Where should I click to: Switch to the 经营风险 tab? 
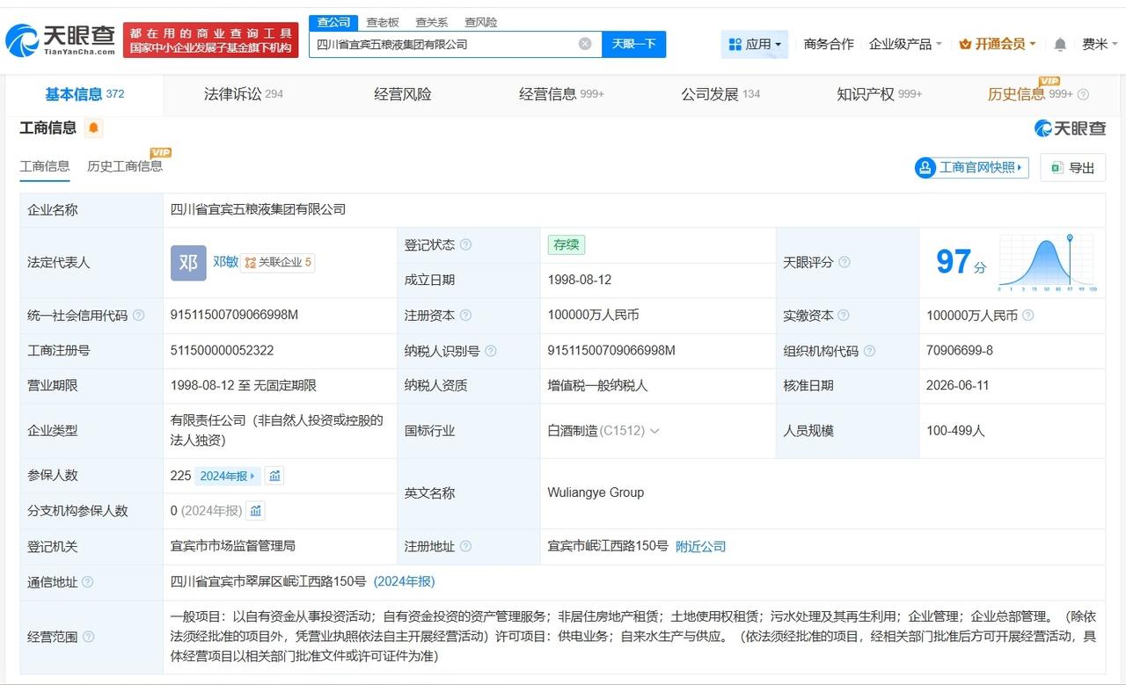coord(403,94)
